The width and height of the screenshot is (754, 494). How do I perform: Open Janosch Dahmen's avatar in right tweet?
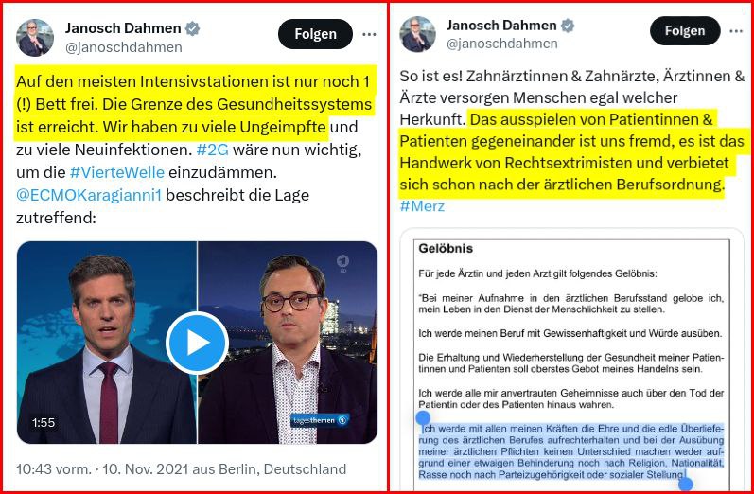coord(417,34)
